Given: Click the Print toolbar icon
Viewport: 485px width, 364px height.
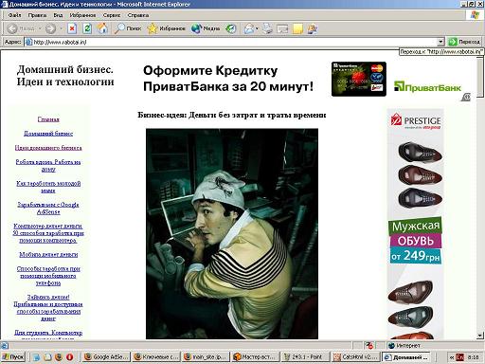Looking at the screenshot, I should (x=267, y=28).
